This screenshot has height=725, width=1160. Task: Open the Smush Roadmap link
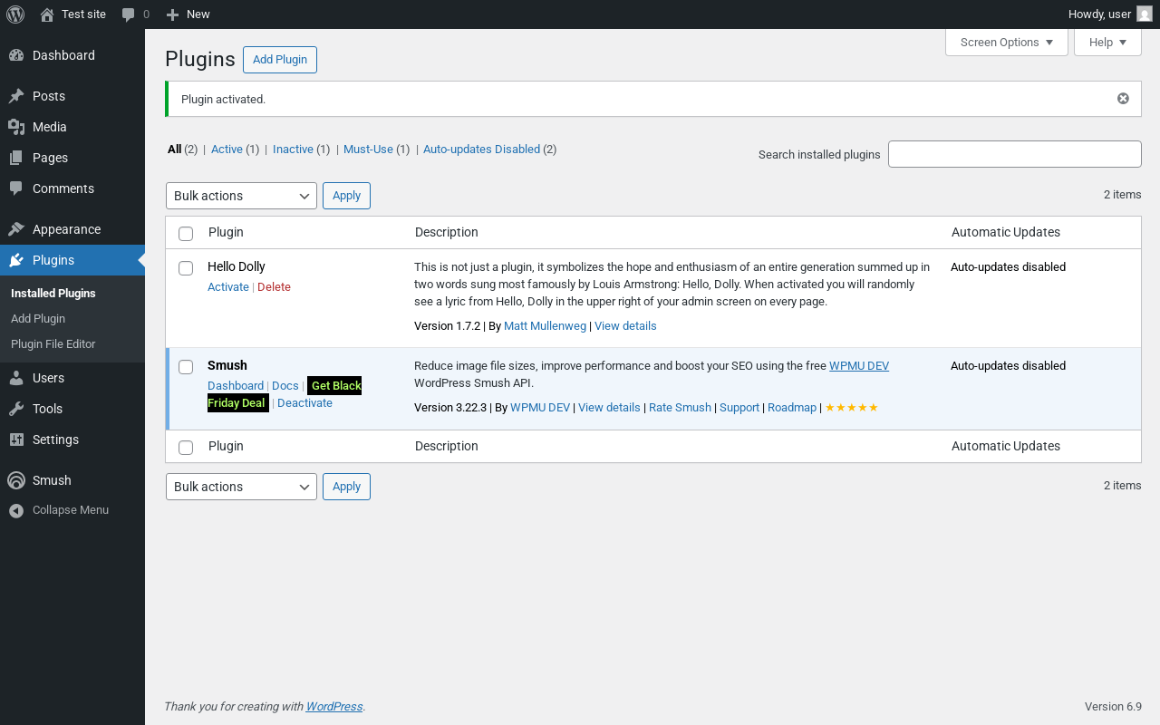point(792,408)
